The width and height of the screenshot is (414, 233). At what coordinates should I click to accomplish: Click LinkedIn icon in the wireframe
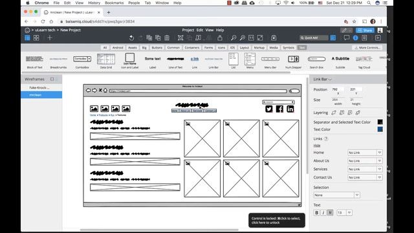[290, 109]
